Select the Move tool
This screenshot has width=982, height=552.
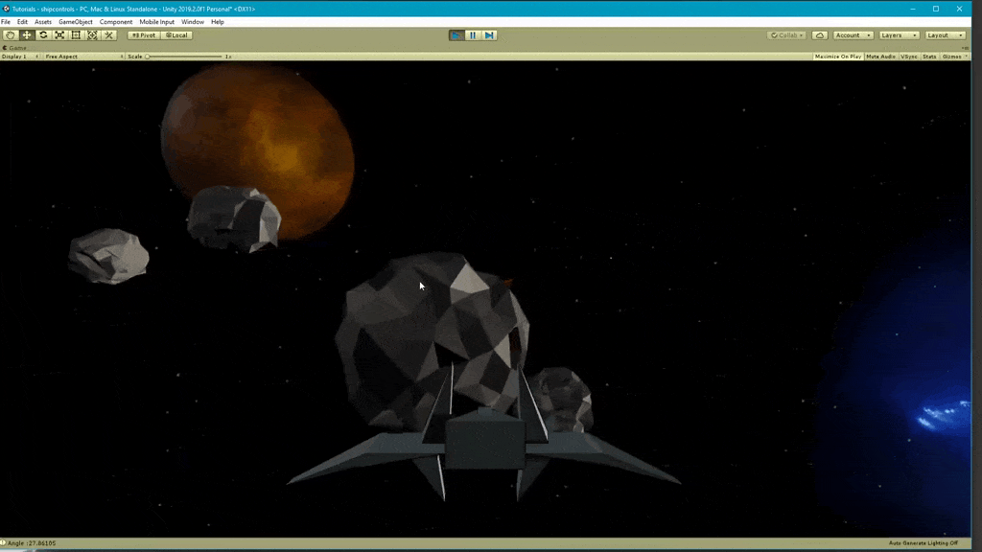tap(27, 35)
